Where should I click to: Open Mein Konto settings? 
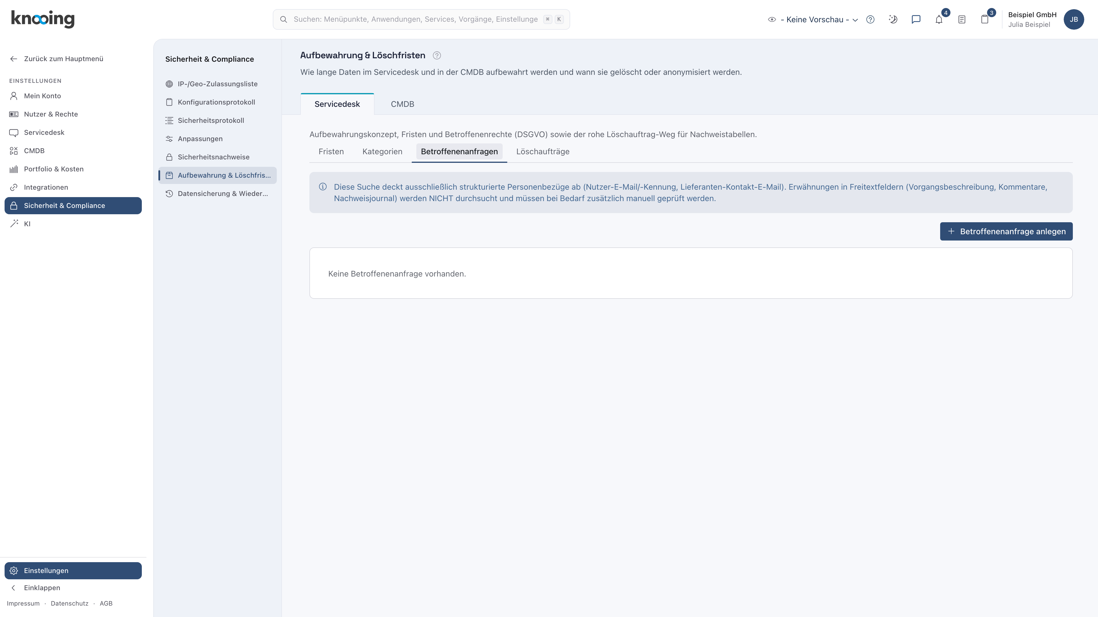click(73, 96)
